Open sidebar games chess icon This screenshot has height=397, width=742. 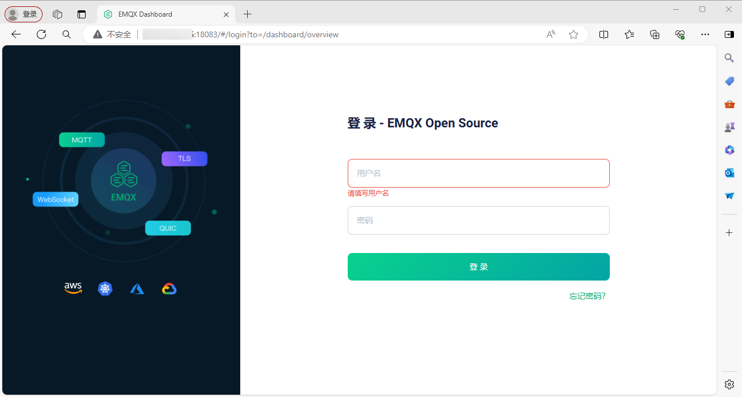point(729,127)
